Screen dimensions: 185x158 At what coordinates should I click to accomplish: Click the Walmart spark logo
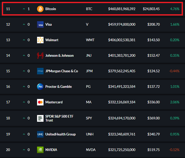pyautogui.click(x=40, y=40)
